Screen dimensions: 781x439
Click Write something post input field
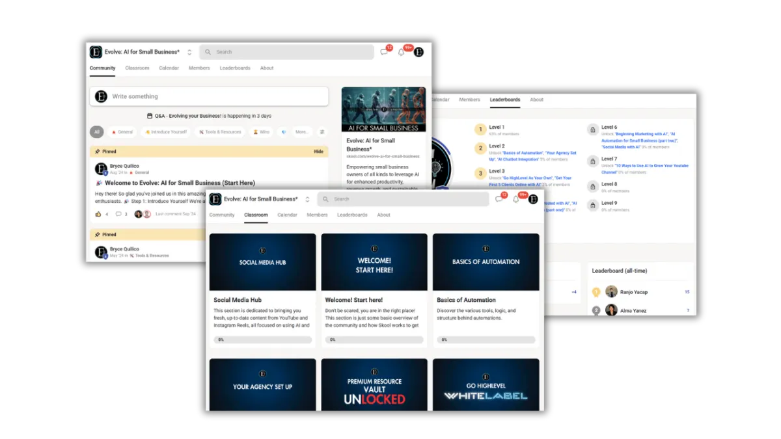209,96
